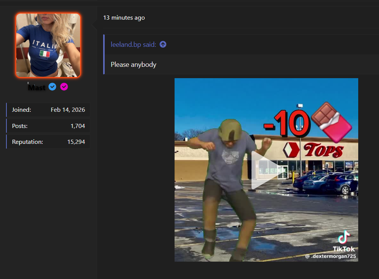Click the '13 minutes ago' post timestamp
The image size is (379, 279).
(x=124, y=18)
